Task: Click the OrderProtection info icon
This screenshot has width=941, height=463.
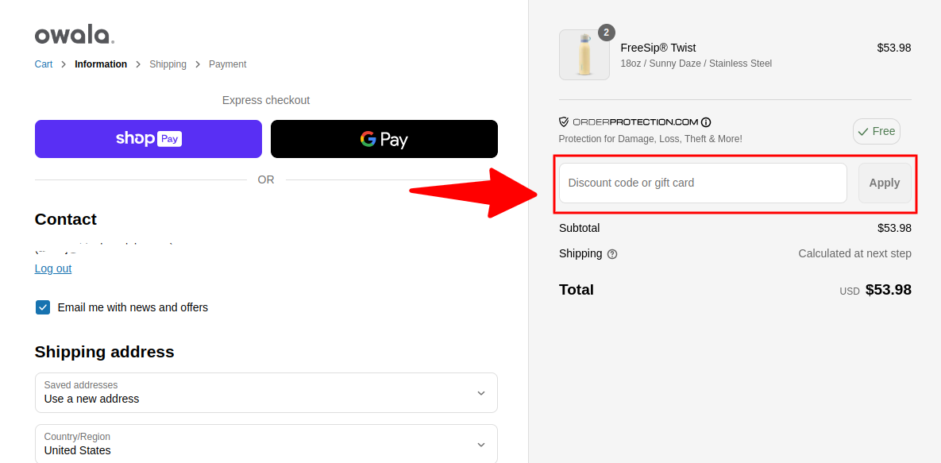Action: [706, 122]
